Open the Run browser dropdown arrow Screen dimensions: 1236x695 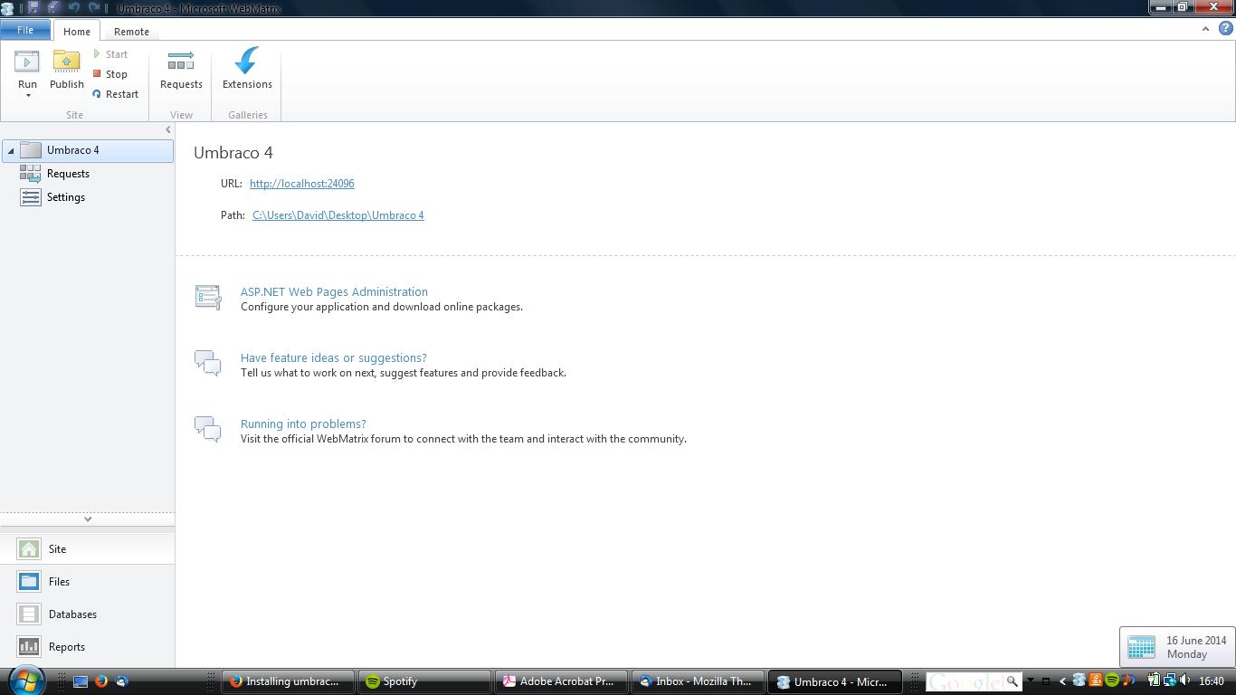(28, 95)
